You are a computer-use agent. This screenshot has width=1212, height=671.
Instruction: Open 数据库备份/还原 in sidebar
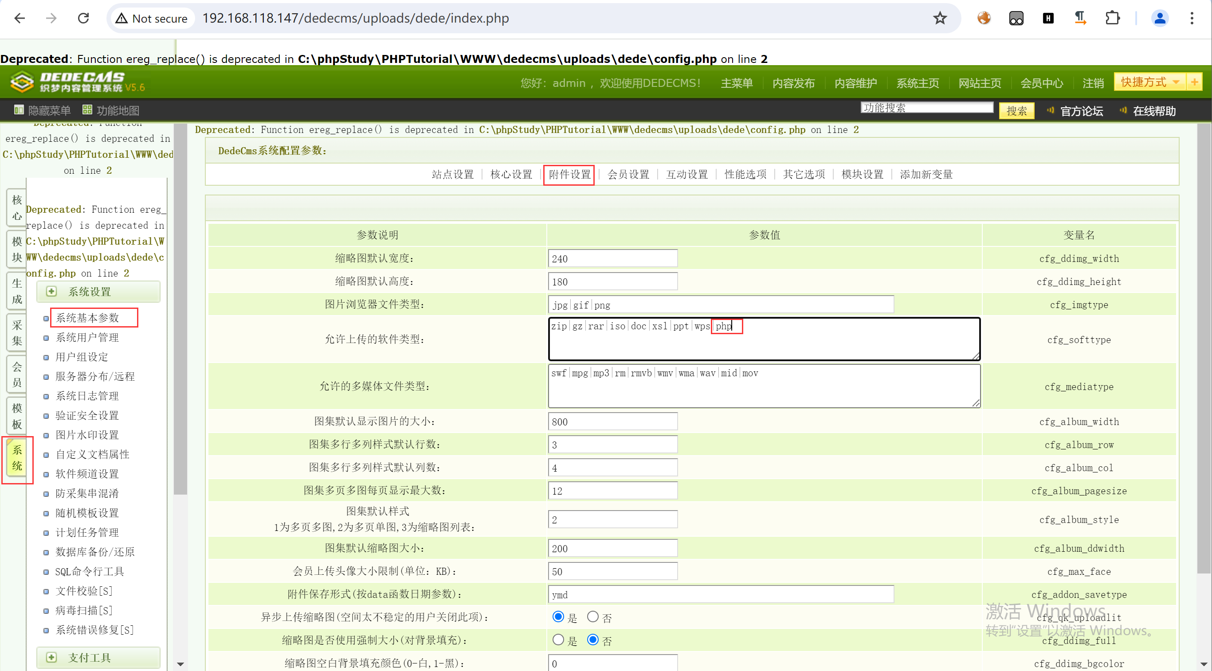click(x=95, y=552)
